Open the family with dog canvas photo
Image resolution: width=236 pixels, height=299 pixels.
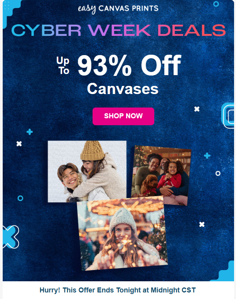(161, 175)
